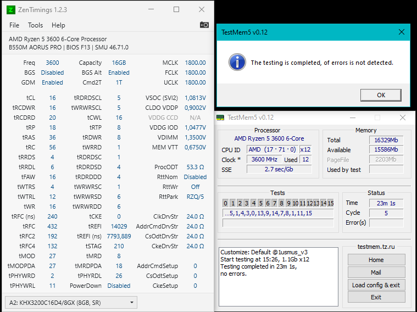Click the tREFI (ns) value 7793,889

click(119, 236)
